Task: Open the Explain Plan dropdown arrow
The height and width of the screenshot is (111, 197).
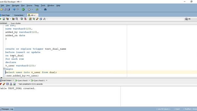Action: pos(10,19)
